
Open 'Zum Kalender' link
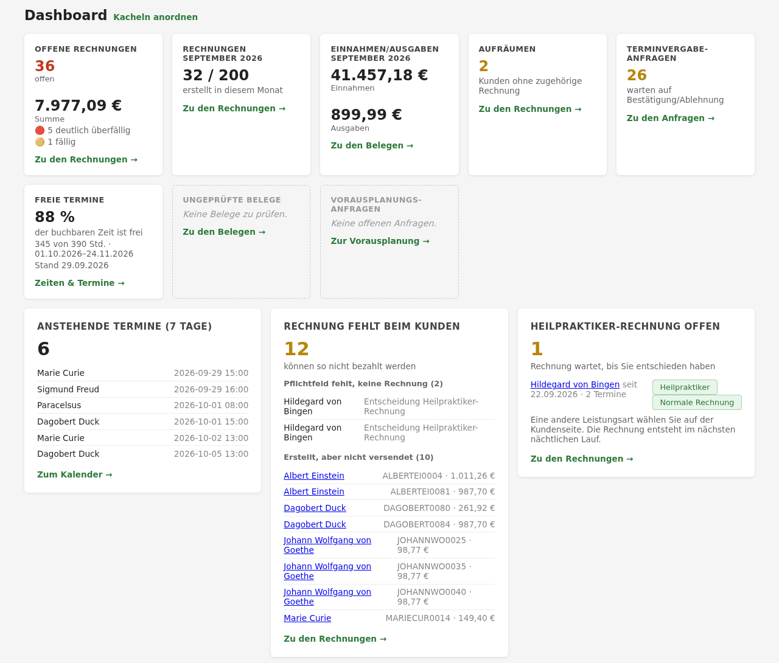pos(75,474)
